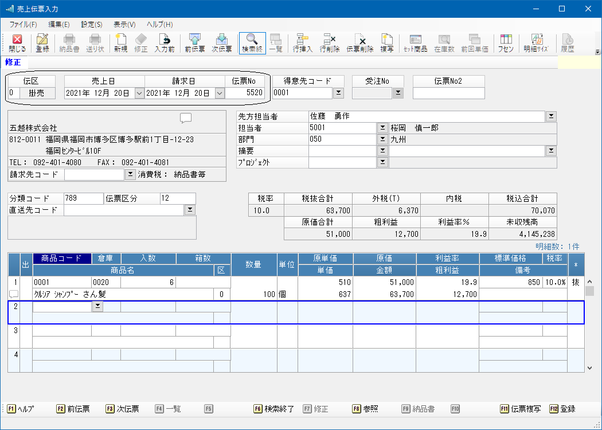Click the speech bubble memo icon near customer name
The image size is (602, 430).
coord(186,118)
